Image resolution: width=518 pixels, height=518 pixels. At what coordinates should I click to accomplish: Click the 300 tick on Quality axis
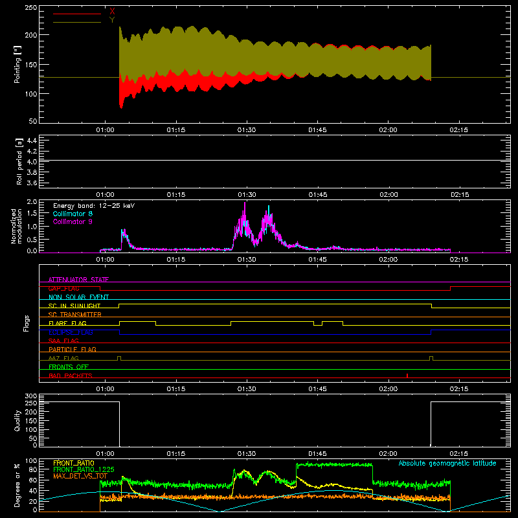(x=31, y=396)
